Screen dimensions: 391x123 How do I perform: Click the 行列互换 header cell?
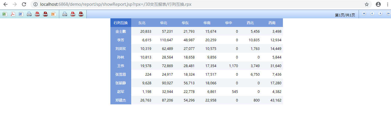[x=121, y=23]
